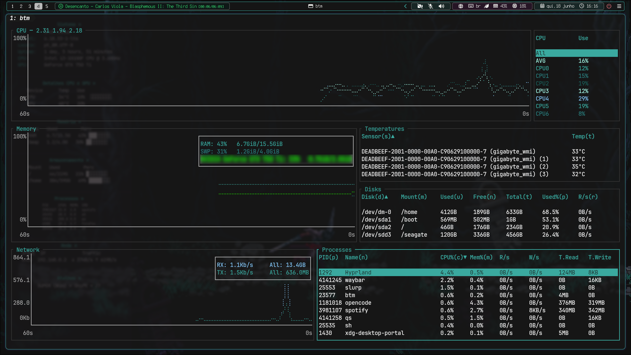This screenshot has width=631, height=355.
Task: Switch to workspace 2 in waybar
Action: 21,6
